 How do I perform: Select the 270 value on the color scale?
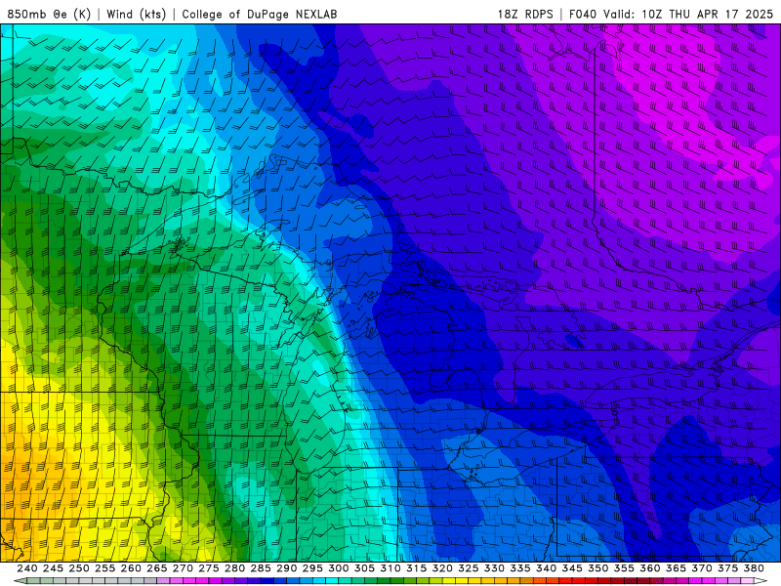tap(183, 568)
